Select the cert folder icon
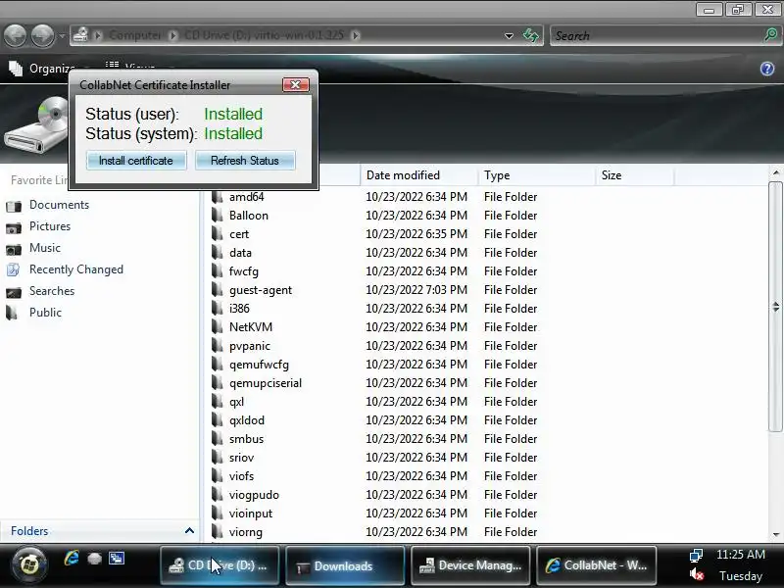The width and height of the screenshot is (784, 588). 217,233
